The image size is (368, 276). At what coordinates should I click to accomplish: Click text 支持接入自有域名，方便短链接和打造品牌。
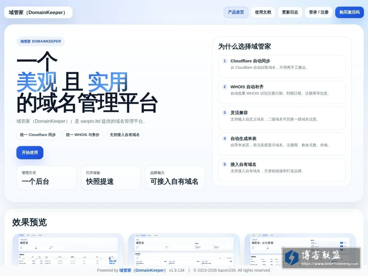[x=268, y=171]
